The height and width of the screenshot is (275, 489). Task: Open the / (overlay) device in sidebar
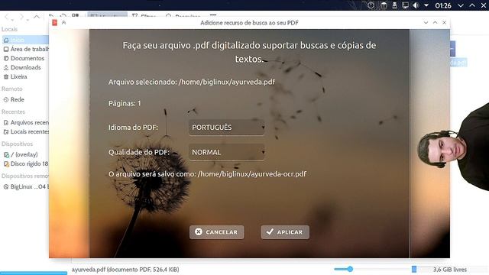coord(21,154)
